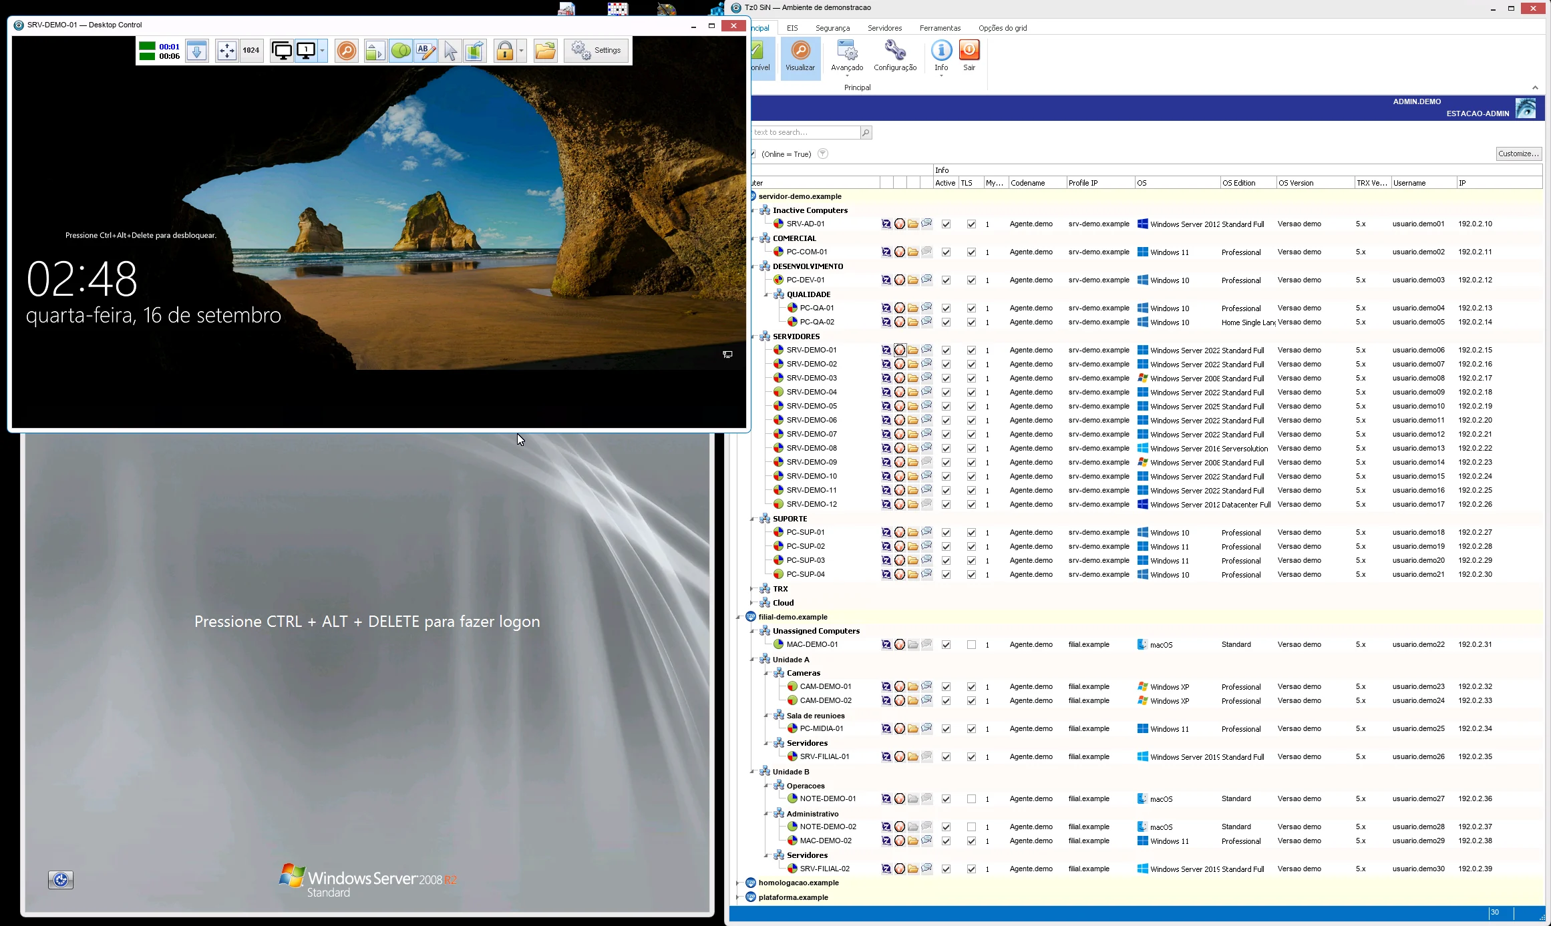Select monitor 1 icon in the toolbar
This screenshot has width=1551, height=926.
(x=306, y=51)
